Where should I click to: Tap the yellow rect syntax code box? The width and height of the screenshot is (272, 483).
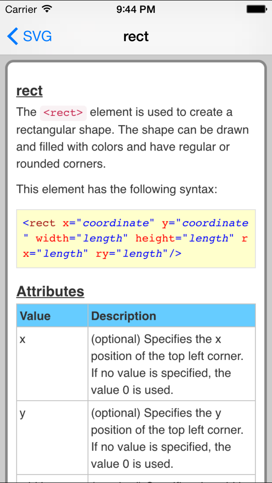click(136, 239)
